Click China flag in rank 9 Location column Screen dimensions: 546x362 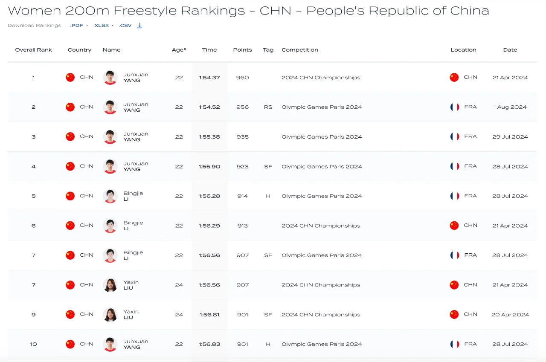point(454,314)
